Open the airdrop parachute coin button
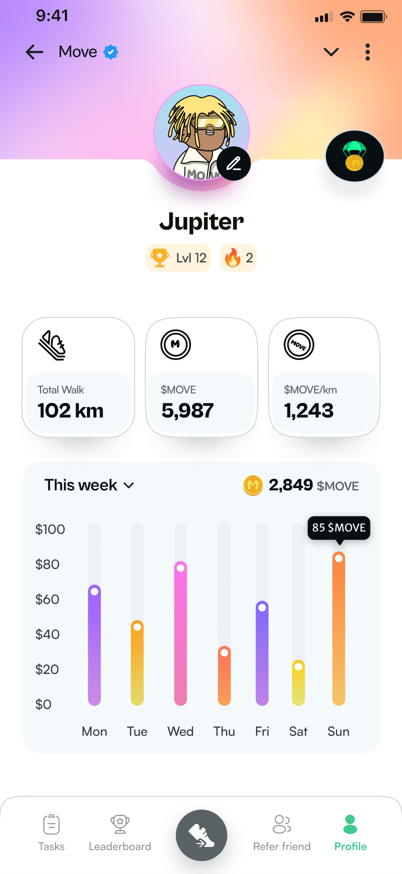Viewport: 402px width, 874px height. pos(354,156)
